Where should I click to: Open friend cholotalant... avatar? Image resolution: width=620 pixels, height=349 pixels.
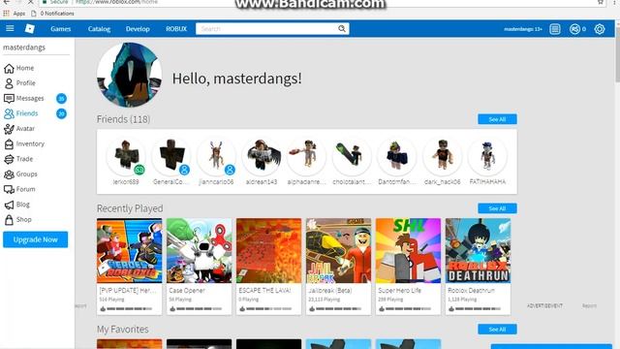coord(352,157)
